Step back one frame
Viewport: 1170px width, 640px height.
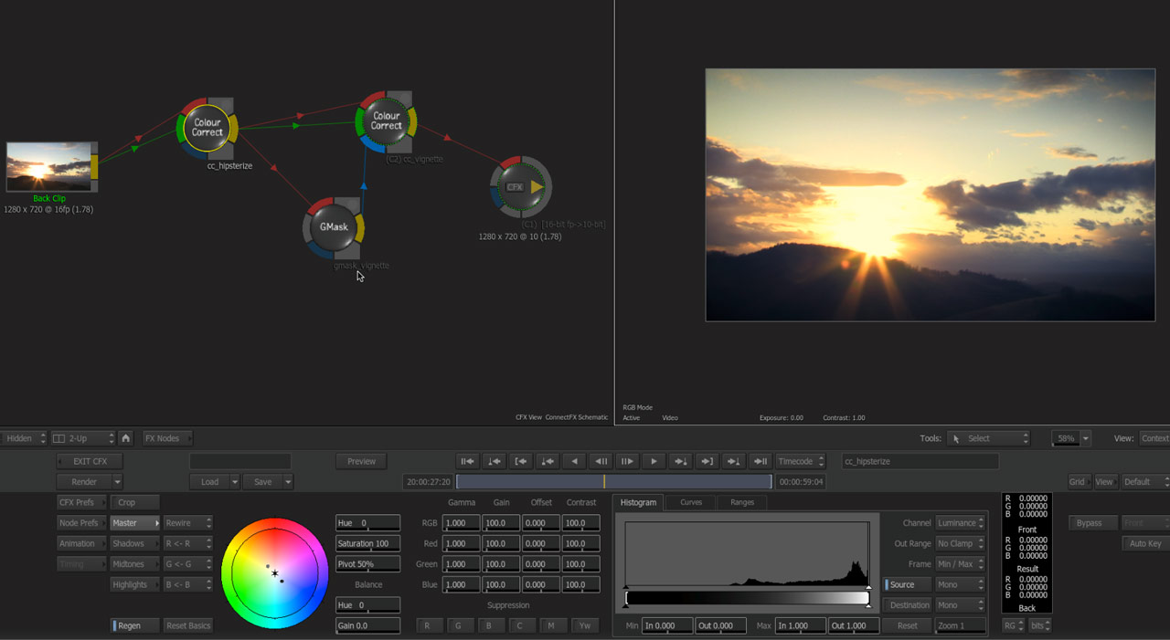tap(601, 461)
